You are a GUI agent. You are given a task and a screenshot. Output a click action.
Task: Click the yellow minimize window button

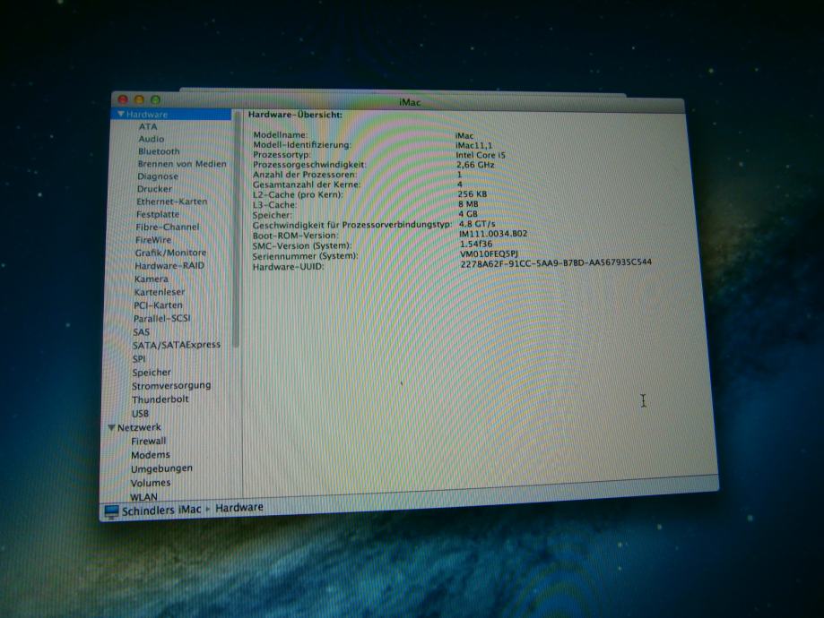pos(139,99)
